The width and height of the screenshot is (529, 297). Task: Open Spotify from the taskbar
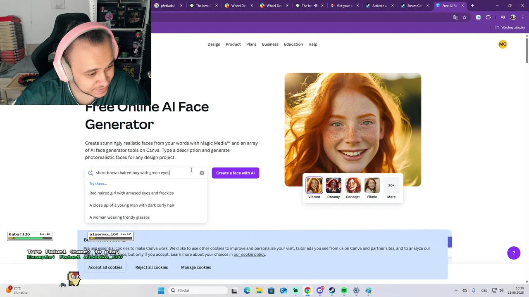[x=344, y=290]
